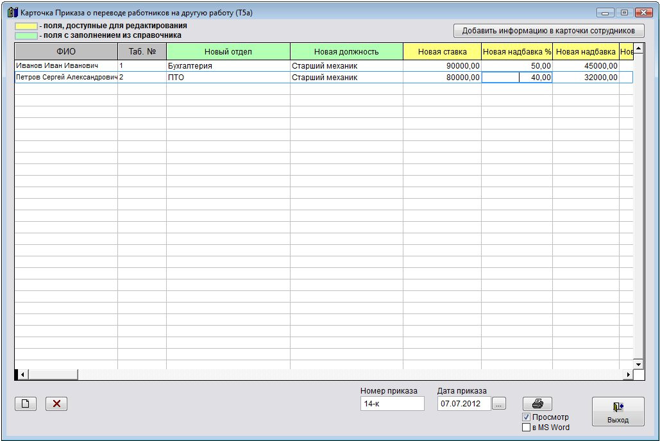
Task: Click the printer icon button
Action: pos(537,404)
